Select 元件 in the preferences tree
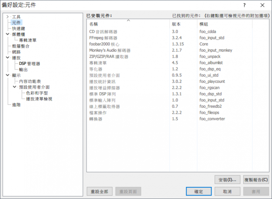Image resolution: width=272 pixels, height=199 pixels. 16,23
